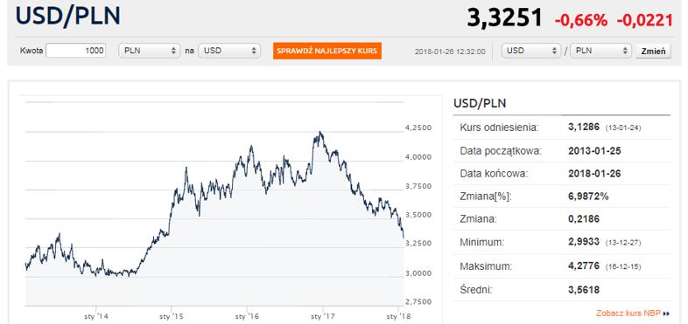Click the current rate 3,3251
This screenshot has width=688, height=324.
[504, 18]
